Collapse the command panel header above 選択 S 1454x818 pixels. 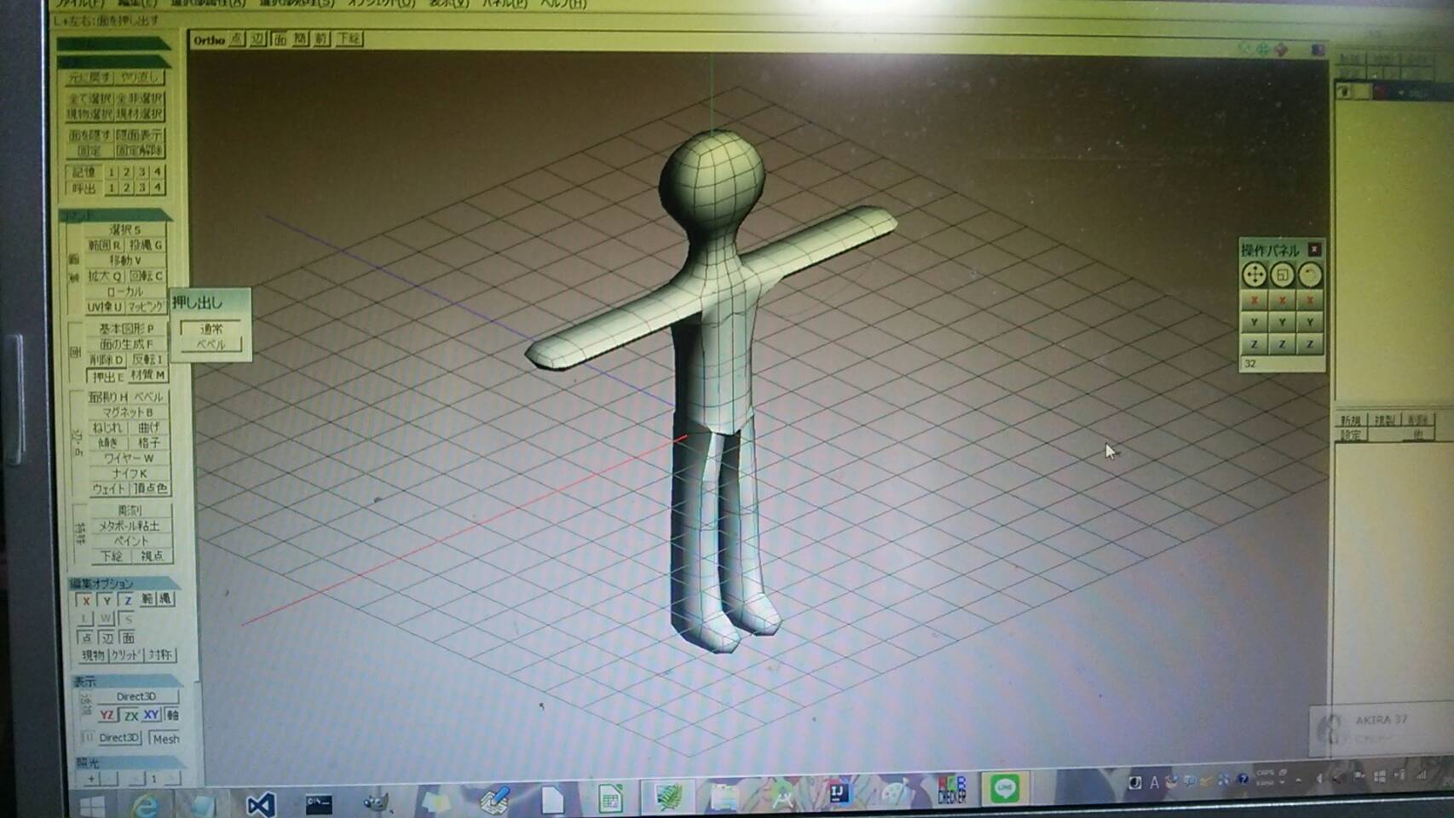coord(113,216)
